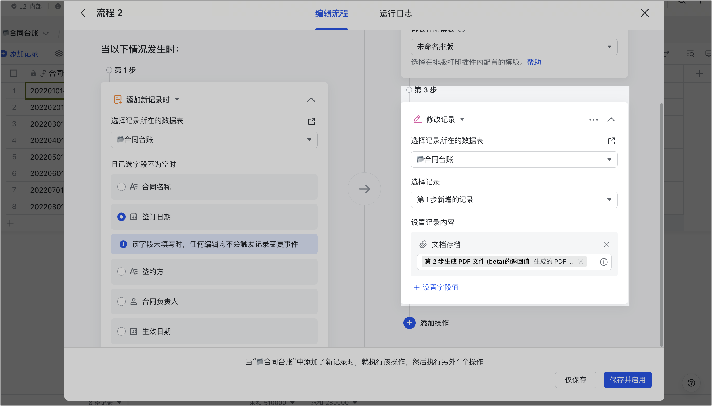This screenshot has height=406, width=712.
Task: Remove the 文档存档 field setting
Action: pyautogui.click(x=606, y=244)
